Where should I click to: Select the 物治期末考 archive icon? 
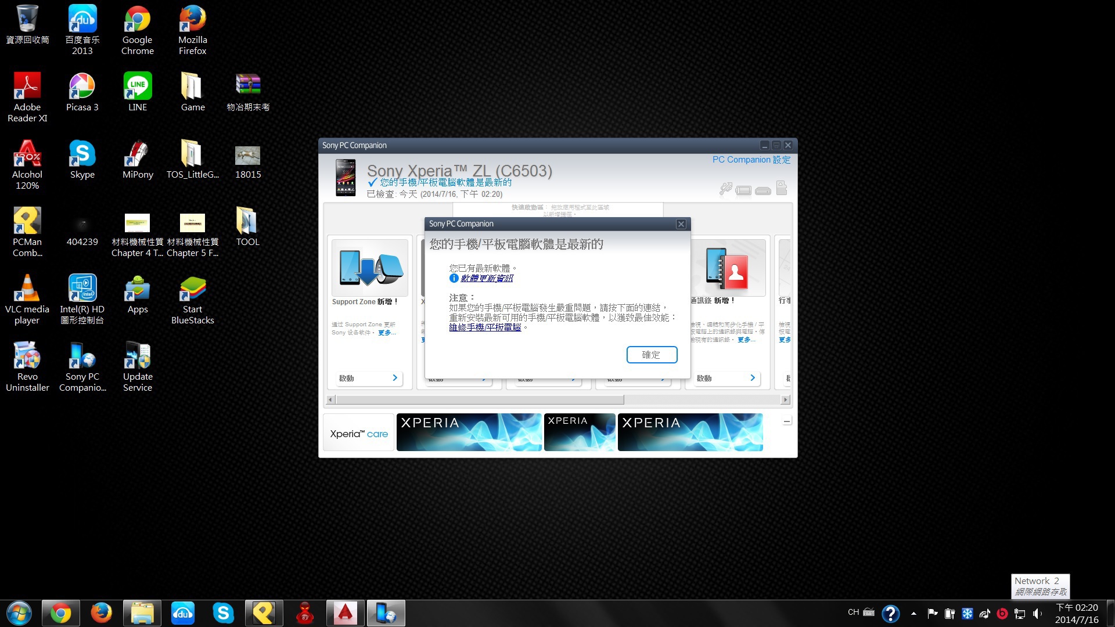(x=248, y=92)
